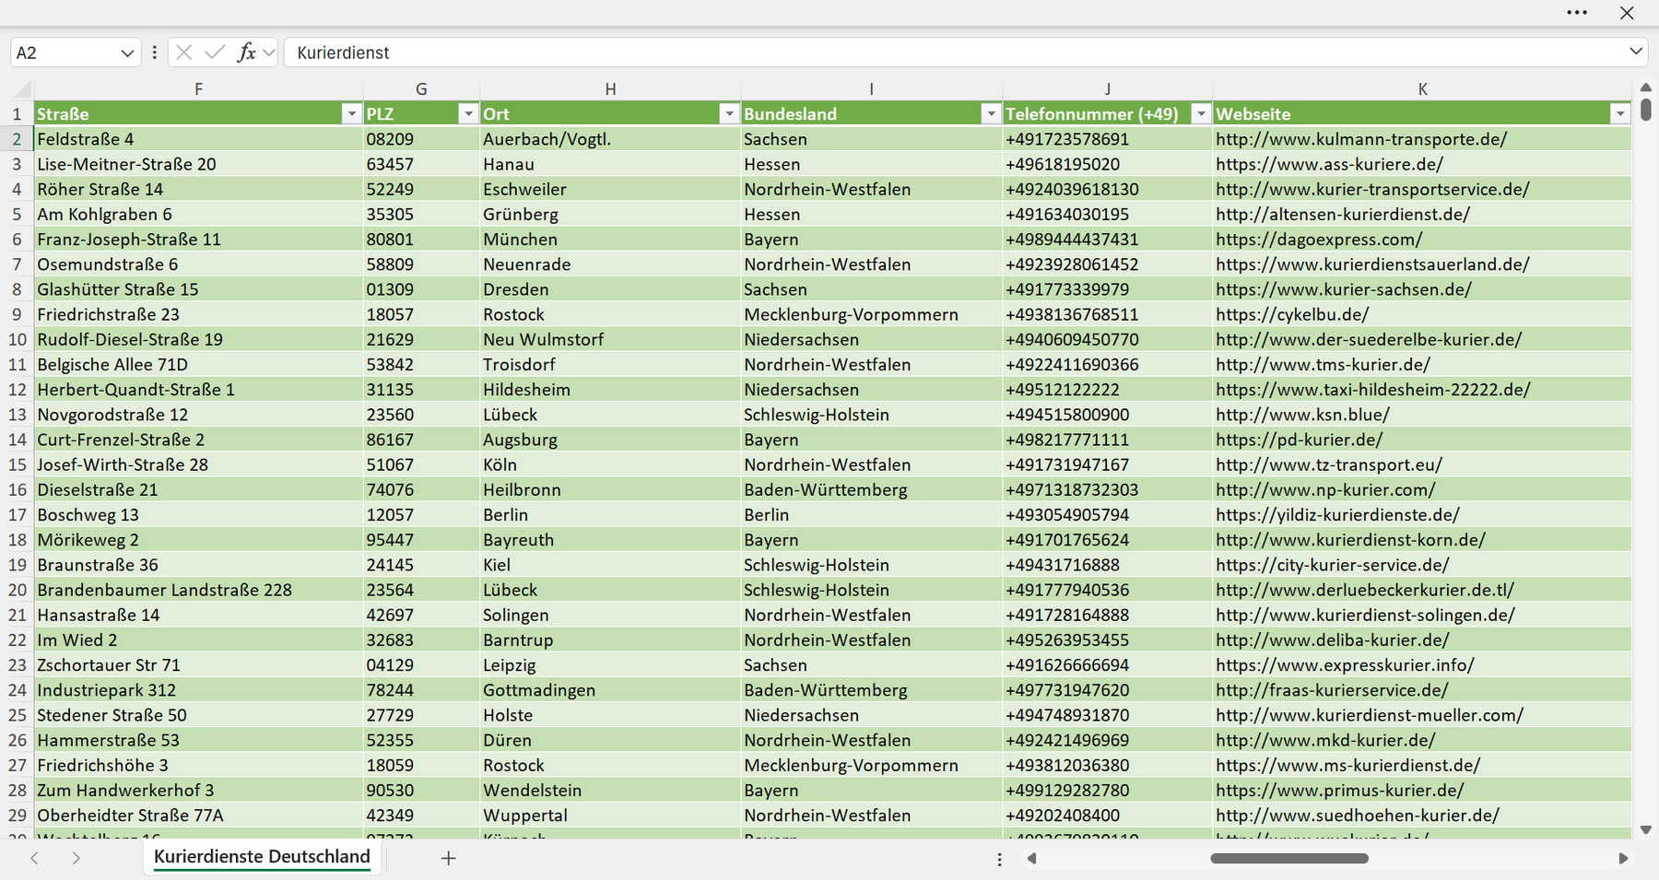Click the select-all corner triangle
The width and height of the screenshot is (1659, 880).
21,89
